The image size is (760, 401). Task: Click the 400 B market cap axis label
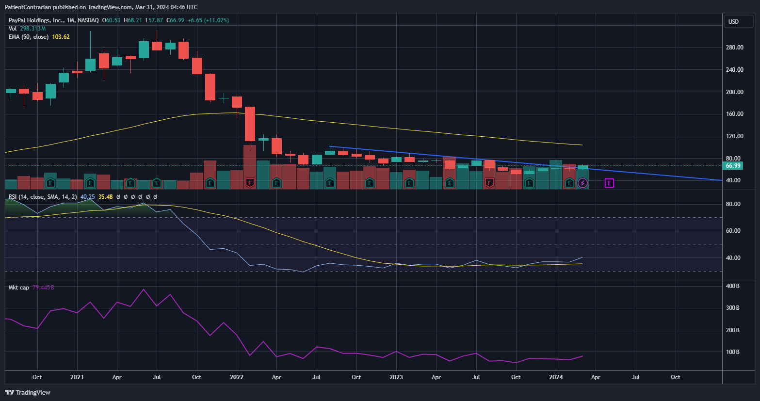[x=733, y=286]
